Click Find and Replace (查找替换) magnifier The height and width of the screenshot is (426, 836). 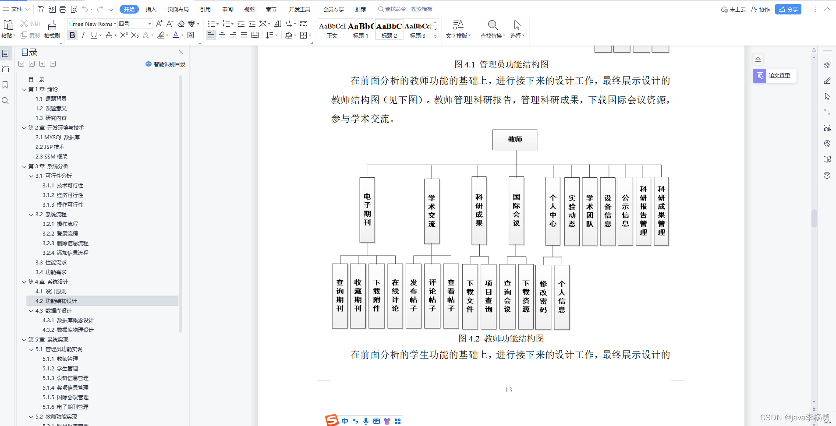pos(492,25)
